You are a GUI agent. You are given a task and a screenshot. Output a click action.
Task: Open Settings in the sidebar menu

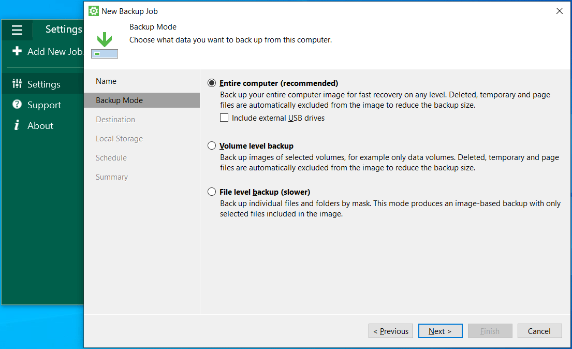click(x=42, y=83)
